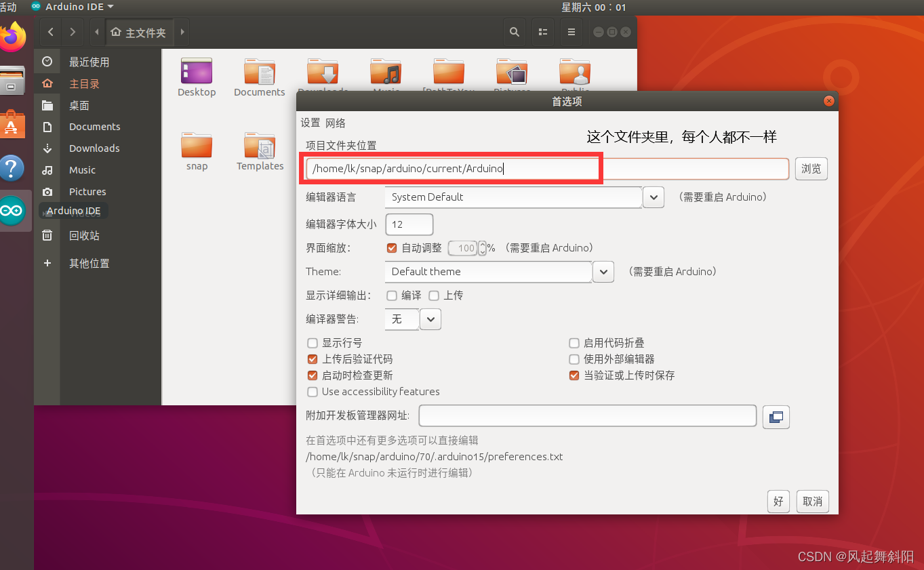924x570 pixels.
Task: Open the Default theme combo box
Action: pos(488,272)
